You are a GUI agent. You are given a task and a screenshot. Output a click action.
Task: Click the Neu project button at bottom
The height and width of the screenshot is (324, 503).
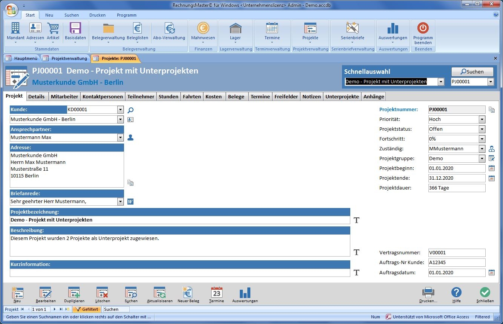17,295
